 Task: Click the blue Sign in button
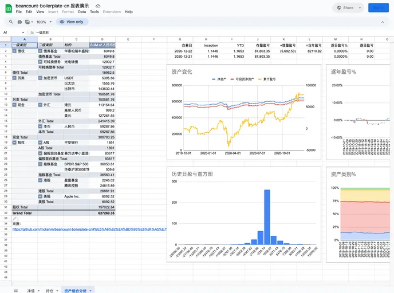pos(379,8)
